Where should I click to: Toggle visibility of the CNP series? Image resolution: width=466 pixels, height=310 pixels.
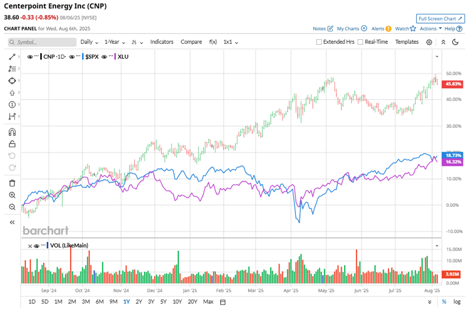coord(30,57)
